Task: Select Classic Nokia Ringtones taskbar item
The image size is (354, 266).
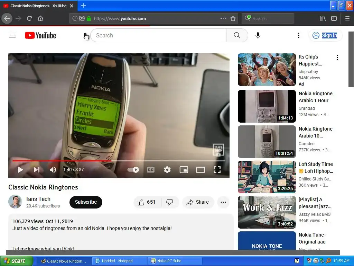Action: click(x=64, y=261)
